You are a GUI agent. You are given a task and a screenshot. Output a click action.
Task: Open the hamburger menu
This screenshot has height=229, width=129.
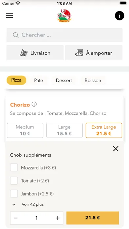(x=10, y=15)
